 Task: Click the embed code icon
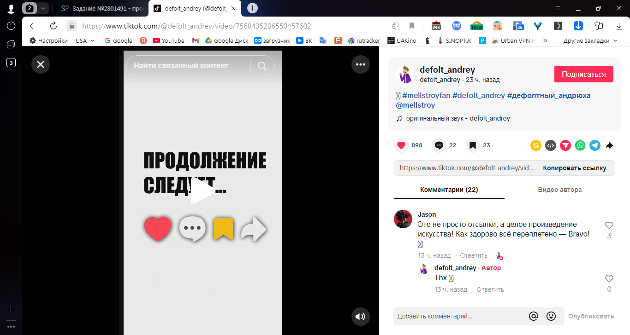coord(551,145)
